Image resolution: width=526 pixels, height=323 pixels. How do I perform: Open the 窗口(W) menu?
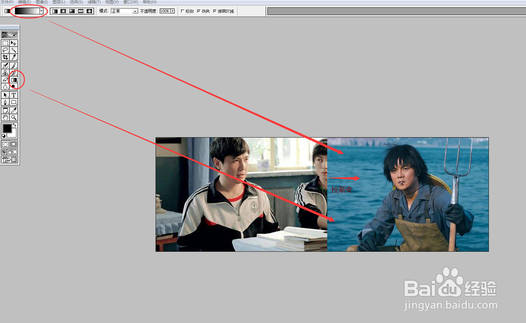pyautogui.click(x=130, y=2)
